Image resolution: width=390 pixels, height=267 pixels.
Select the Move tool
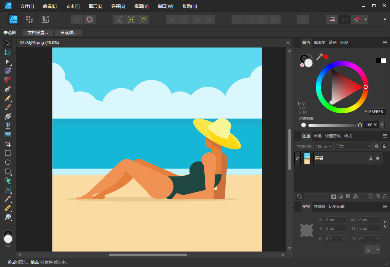click(x=8, y=43)
